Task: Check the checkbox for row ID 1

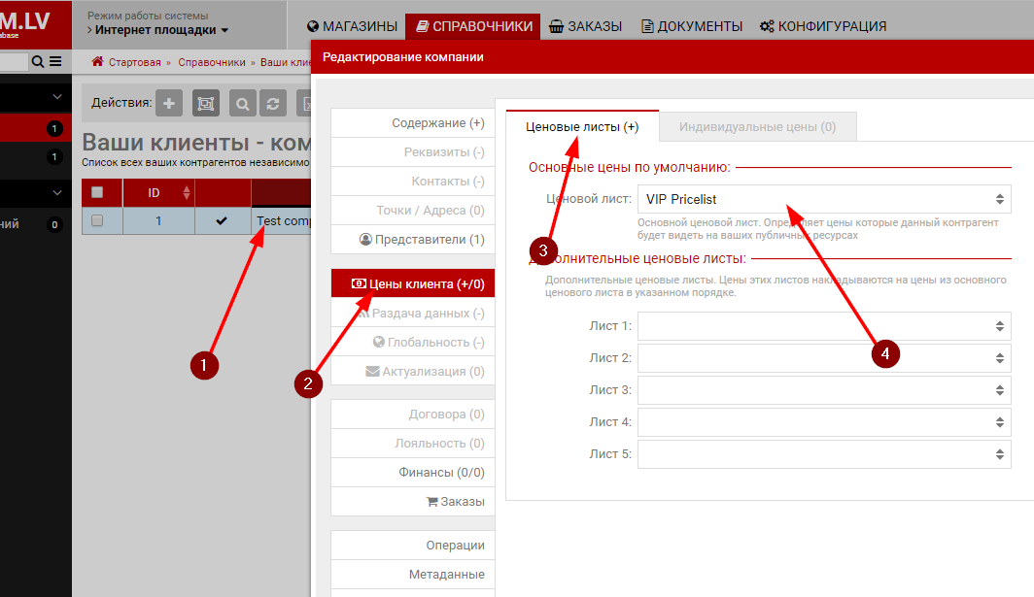Action: [x=97, y=220]
